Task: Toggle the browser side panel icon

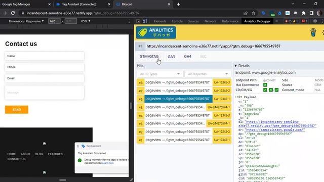Action: pos(311,13)
